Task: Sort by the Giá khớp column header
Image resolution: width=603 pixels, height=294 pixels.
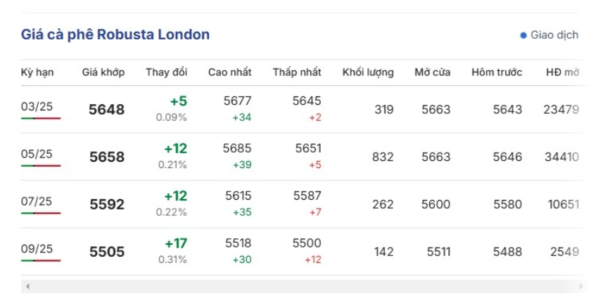Action: (x=103, y=72)
